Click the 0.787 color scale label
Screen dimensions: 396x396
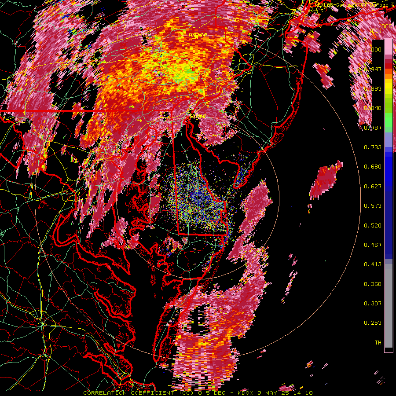point(373,128)
